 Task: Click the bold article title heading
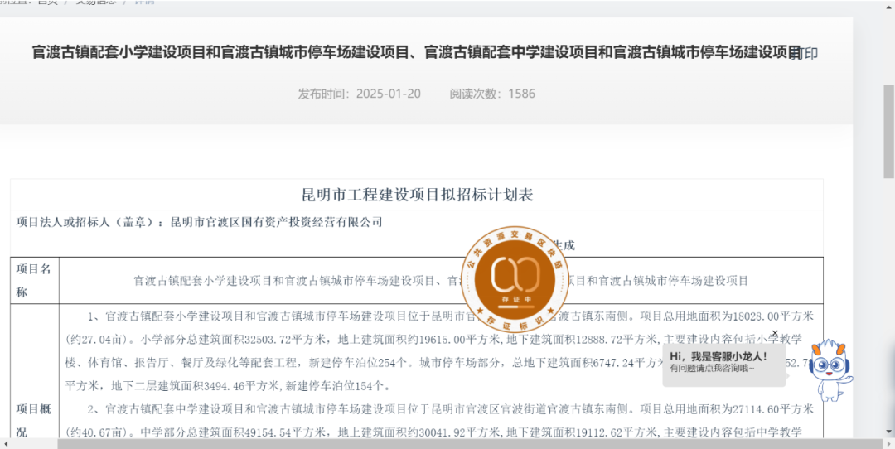click(x=416, y=53)
